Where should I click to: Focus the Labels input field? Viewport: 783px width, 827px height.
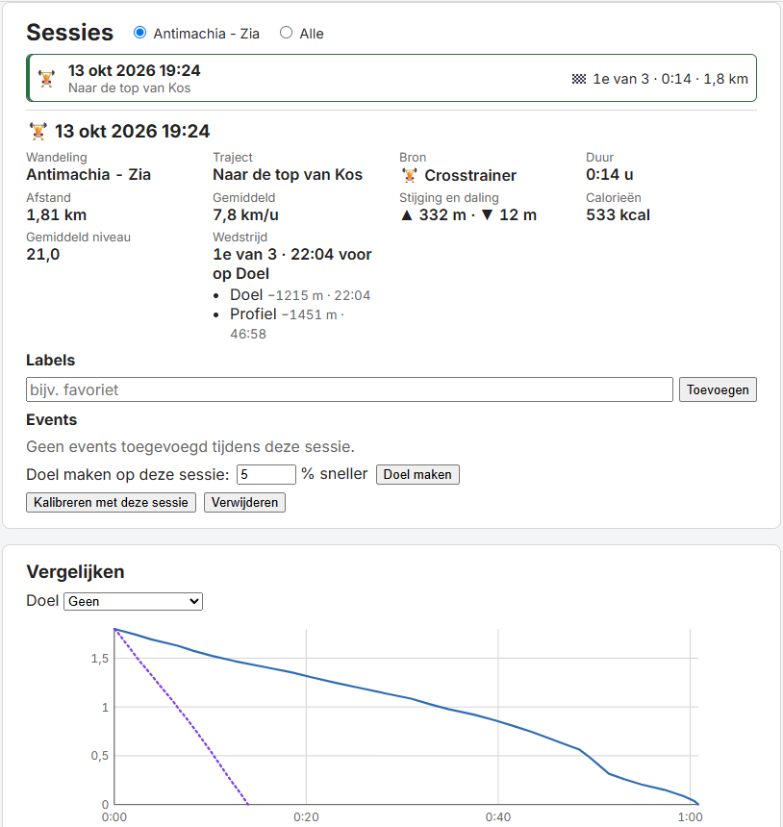[x=349, y=389]
